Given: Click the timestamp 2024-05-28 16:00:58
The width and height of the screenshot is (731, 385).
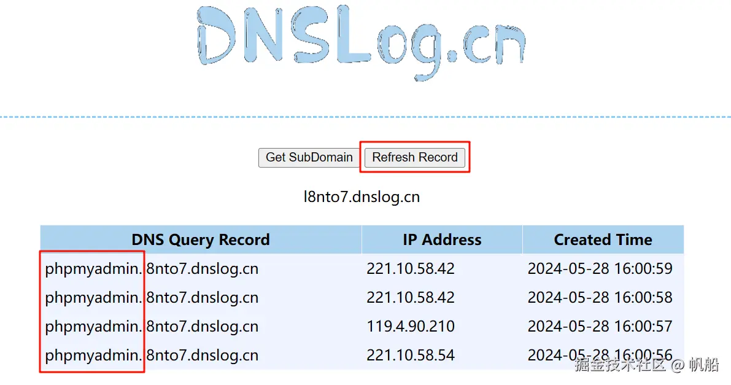Looking at the screenshot, I should coord(600,297).
